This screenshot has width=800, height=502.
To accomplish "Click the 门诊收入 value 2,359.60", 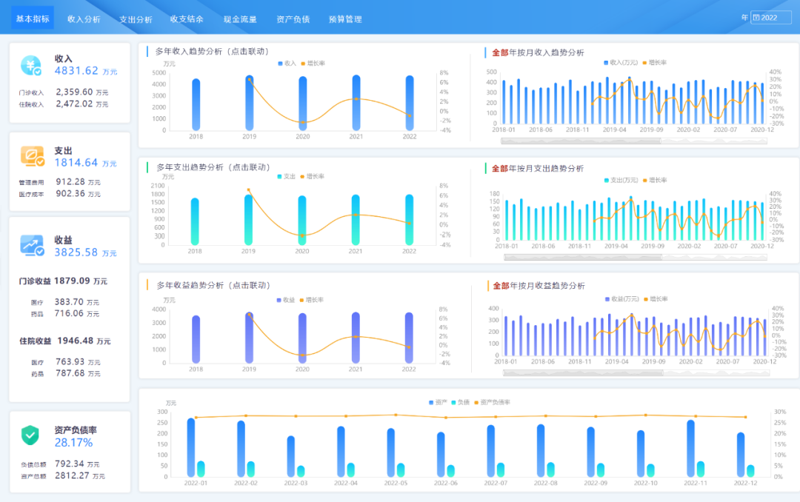I will click(x=75, y=92).
